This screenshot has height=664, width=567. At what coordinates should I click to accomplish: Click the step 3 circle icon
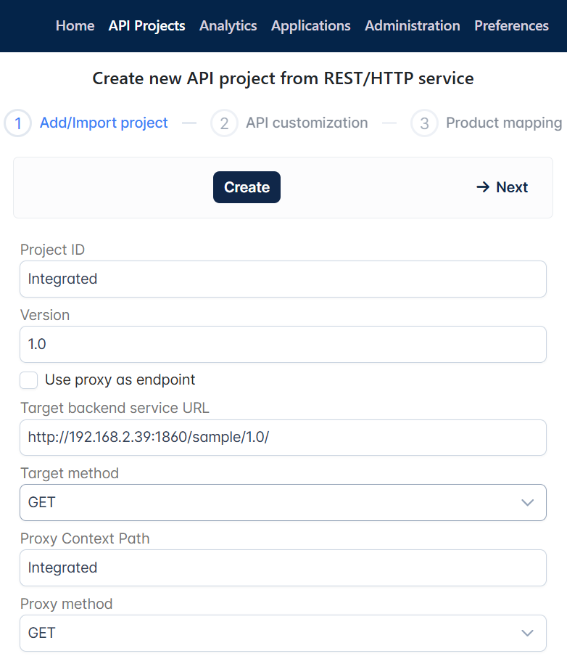(424, 123)
